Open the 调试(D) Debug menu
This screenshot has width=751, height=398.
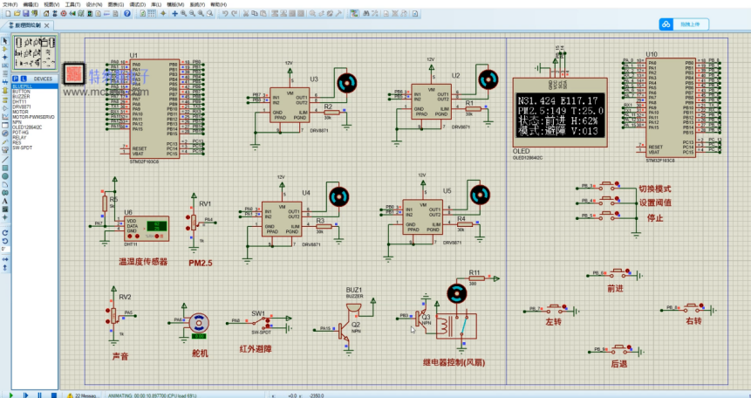[137, 4]
